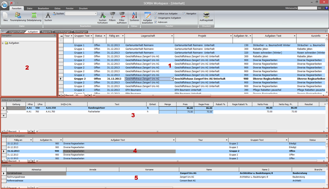Open the Datei ribbon tab
This screenshot has width=329, height=189.
(x=29, y=8)
